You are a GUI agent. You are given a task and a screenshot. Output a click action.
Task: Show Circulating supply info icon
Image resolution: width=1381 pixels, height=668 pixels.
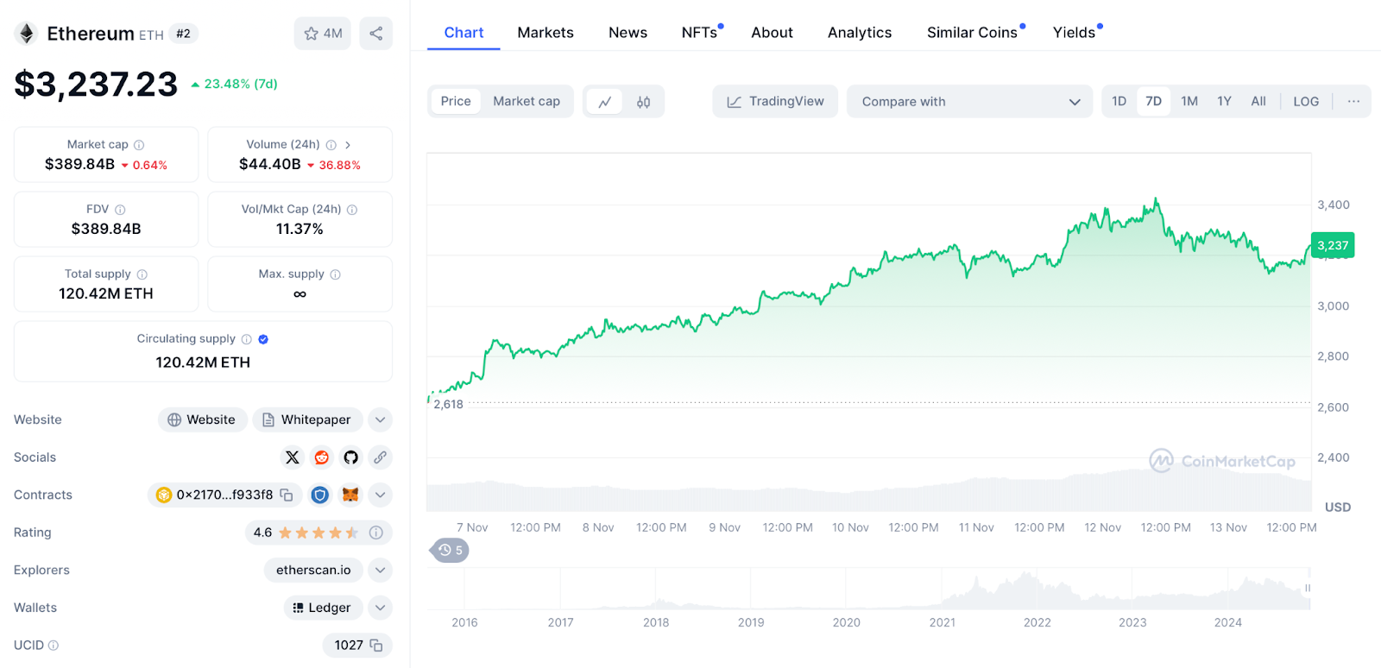[x=247, y=339]
